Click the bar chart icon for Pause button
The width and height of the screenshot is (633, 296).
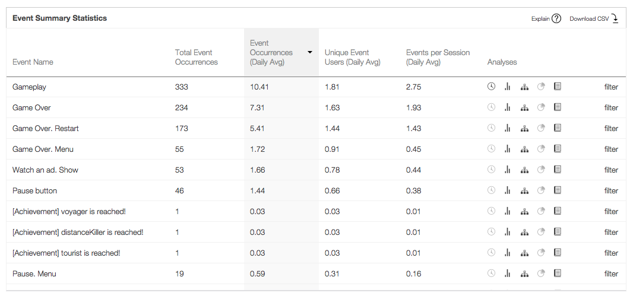(508, 190)
